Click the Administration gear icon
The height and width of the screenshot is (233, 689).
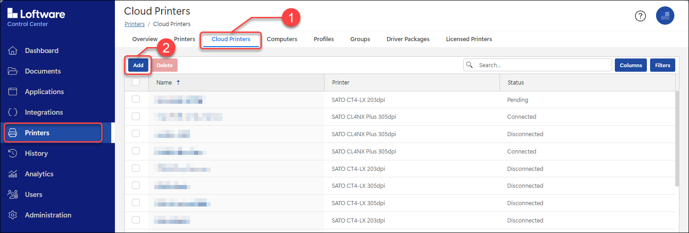[x=13, y=215]
